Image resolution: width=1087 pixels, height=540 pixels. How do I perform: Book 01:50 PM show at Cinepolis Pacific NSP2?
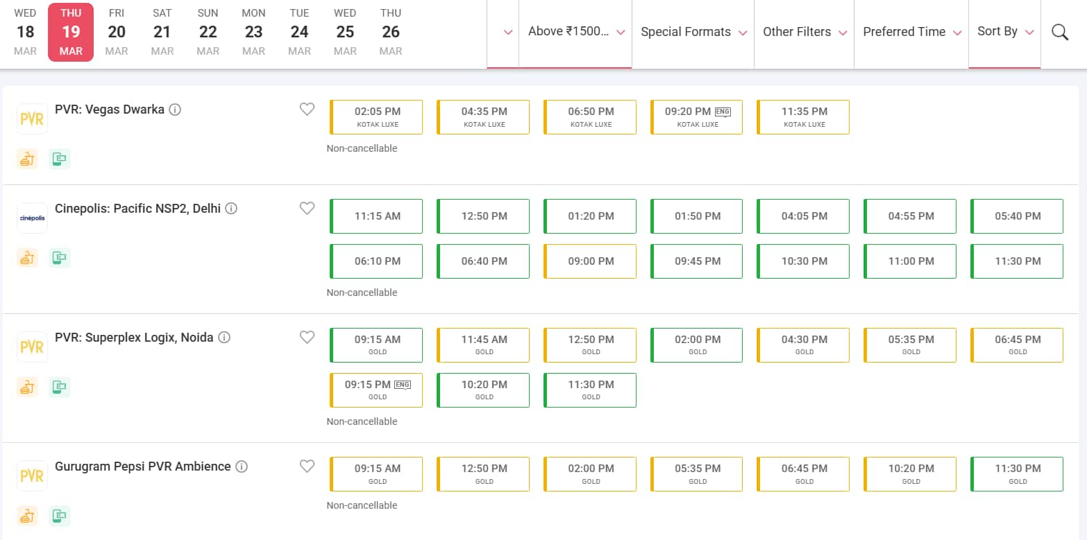click(696, 216)
